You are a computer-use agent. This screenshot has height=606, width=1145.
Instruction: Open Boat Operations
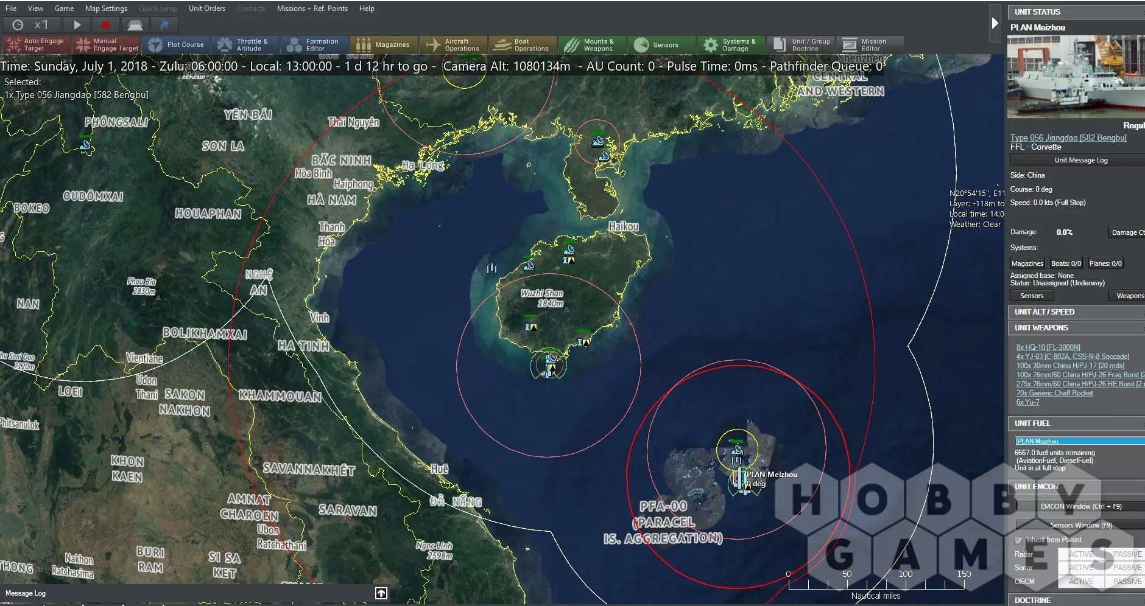tap(523, 44)
